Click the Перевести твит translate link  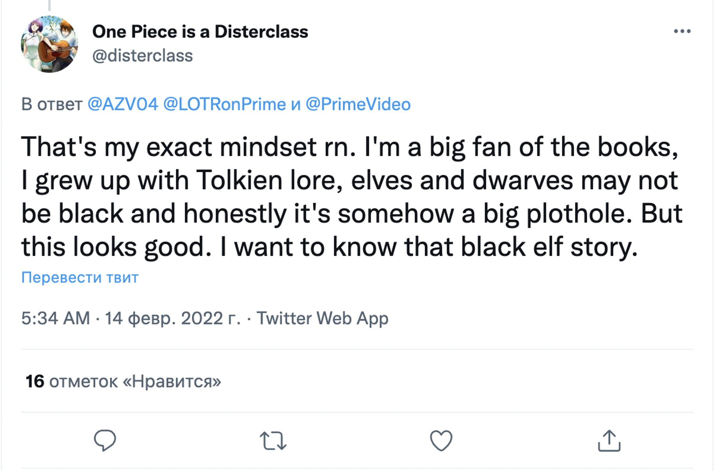pos(80,277)
